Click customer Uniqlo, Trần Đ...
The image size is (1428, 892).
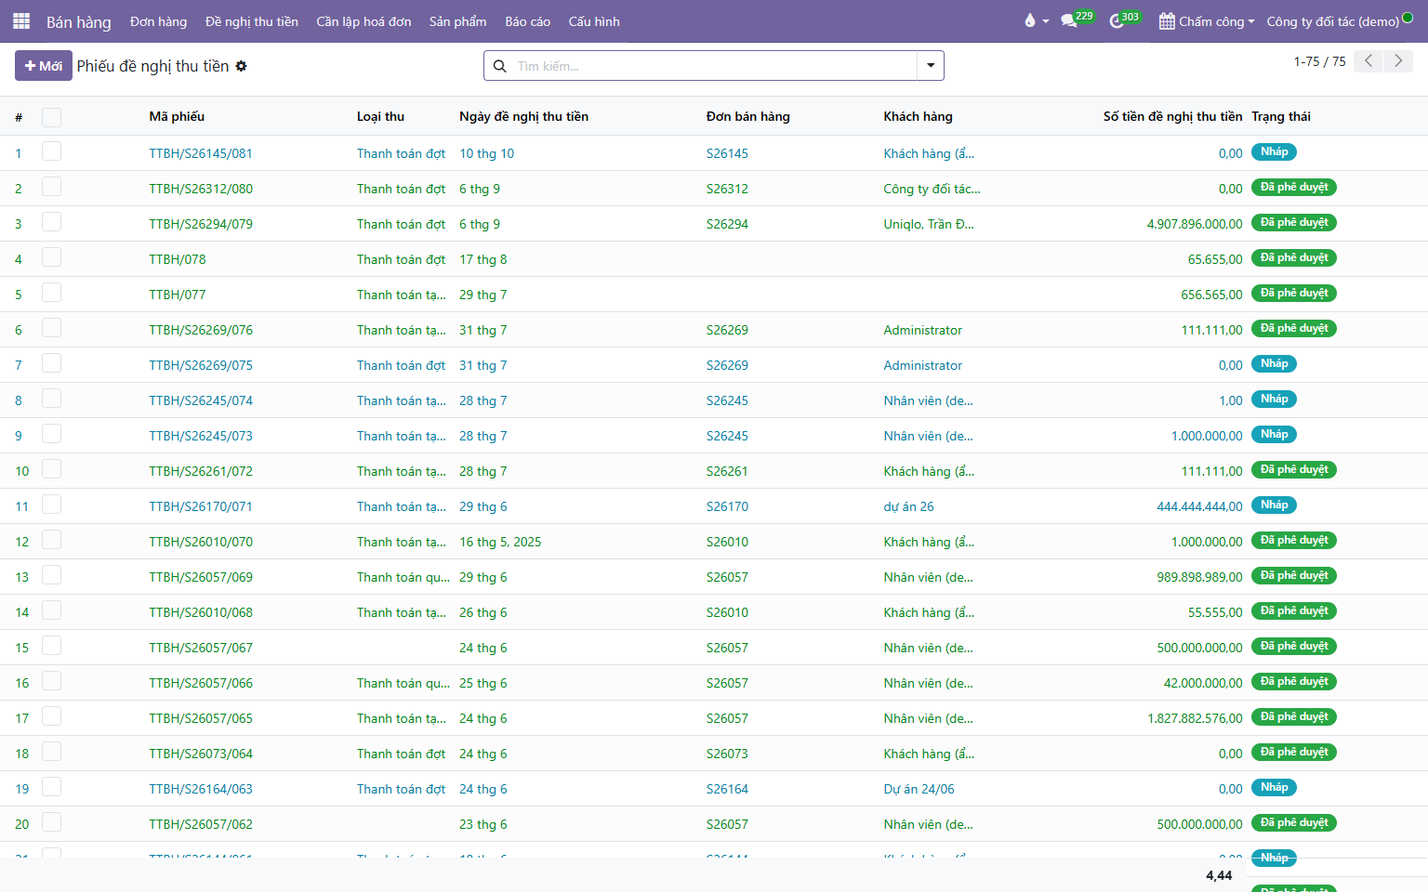[929, 224]
